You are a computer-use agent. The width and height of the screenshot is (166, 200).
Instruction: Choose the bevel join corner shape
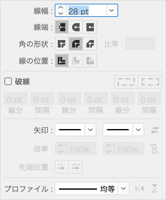click(90, 44)
